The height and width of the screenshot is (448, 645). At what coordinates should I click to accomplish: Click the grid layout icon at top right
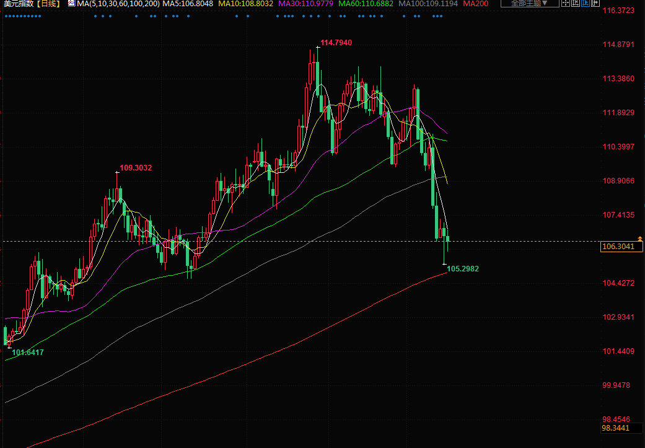564,4
